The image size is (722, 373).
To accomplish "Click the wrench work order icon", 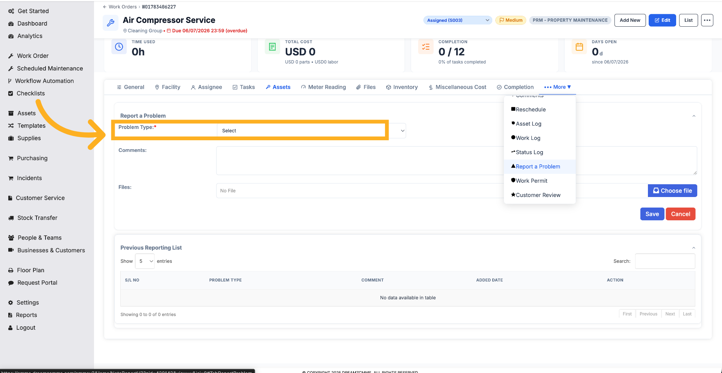I will click(x=111, y=23).
